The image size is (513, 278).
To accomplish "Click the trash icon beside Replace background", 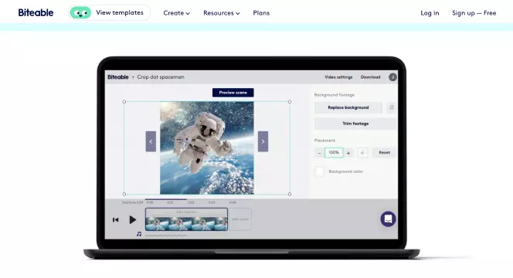I will (x=392, y=107).
